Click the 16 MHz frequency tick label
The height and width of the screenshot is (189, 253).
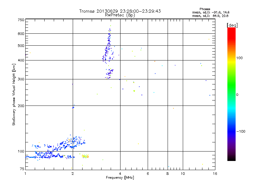click(x=215, y=174)
